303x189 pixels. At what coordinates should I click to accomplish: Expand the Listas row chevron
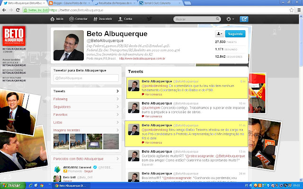point(118,122)
